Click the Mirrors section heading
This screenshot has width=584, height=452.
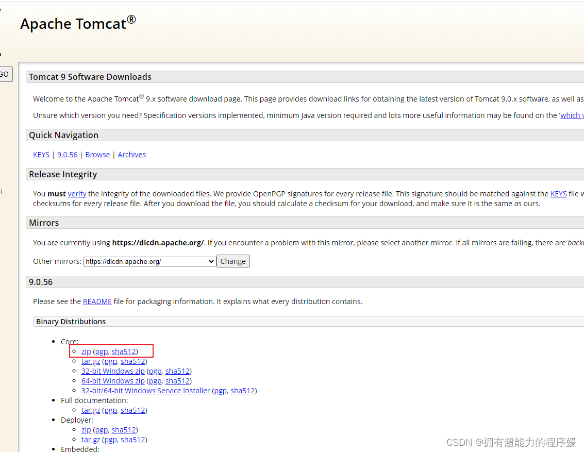click(44, 223)
